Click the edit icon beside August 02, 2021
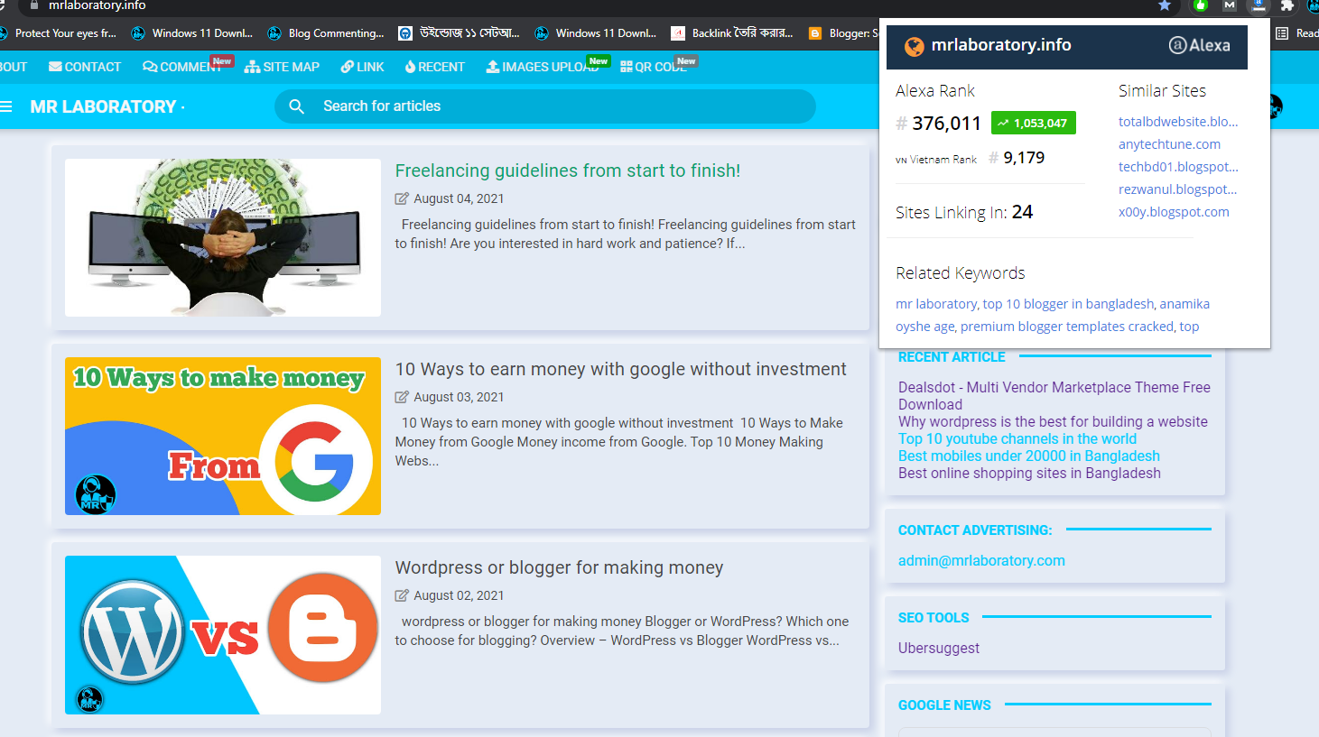This screenshot has width=1319, height=737. (402, 595)
